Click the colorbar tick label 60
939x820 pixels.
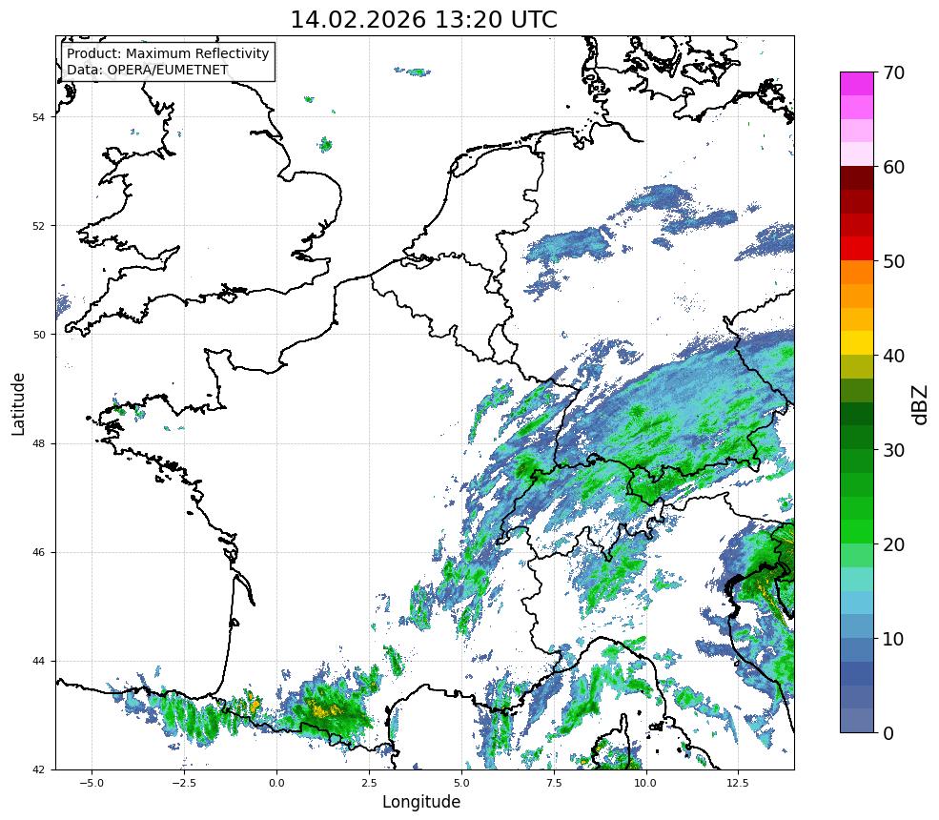coord(893,167)
